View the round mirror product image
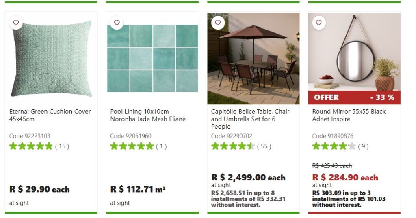 pyautogui.click(x=354, y=53)
